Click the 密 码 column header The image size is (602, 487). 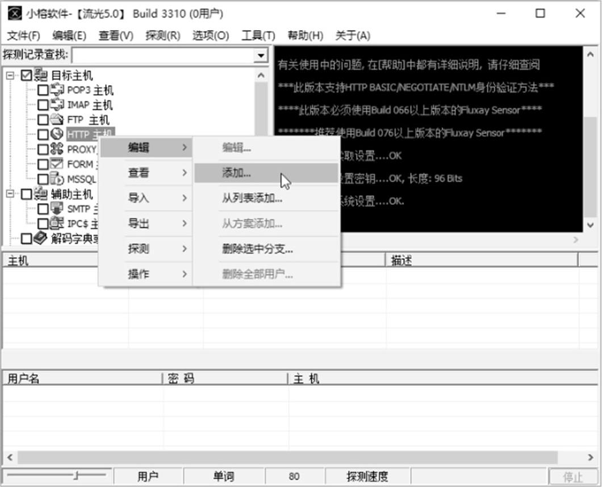225,379
